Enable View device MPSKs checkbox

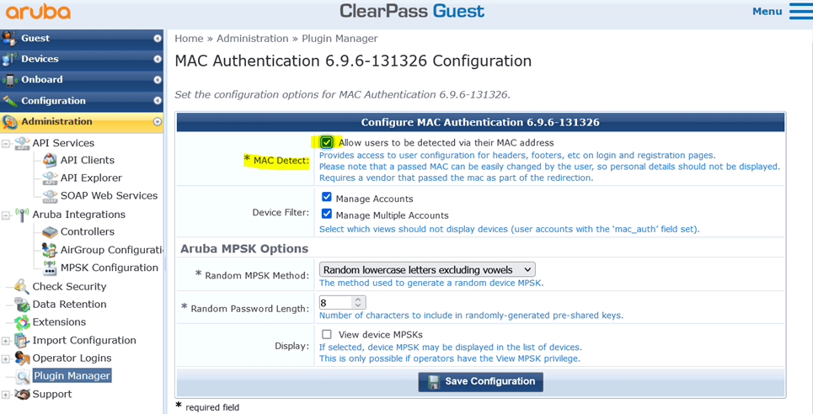(327, 334)
